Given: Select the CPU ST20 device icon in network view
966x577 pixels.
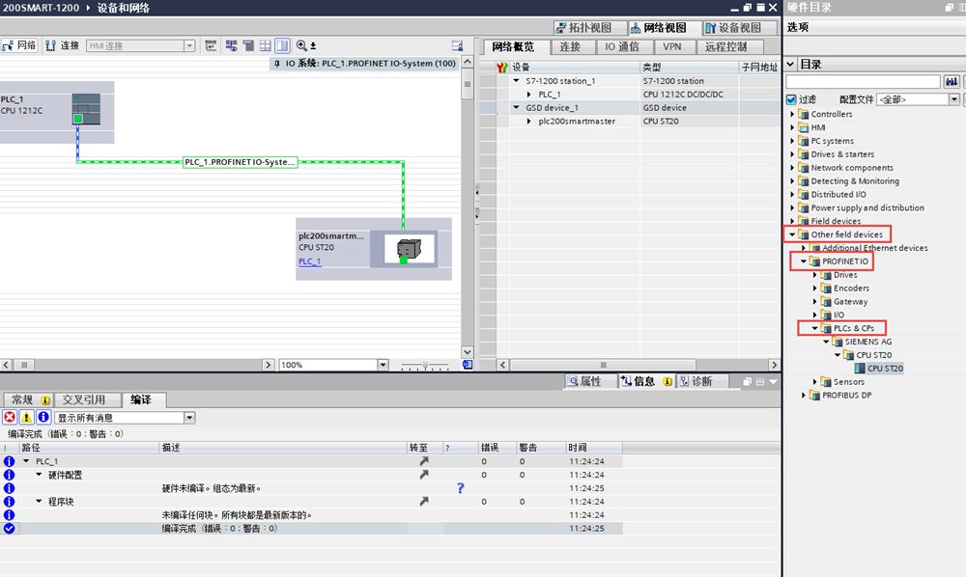Looking at the screenshot, I should [x=409, y=249].
